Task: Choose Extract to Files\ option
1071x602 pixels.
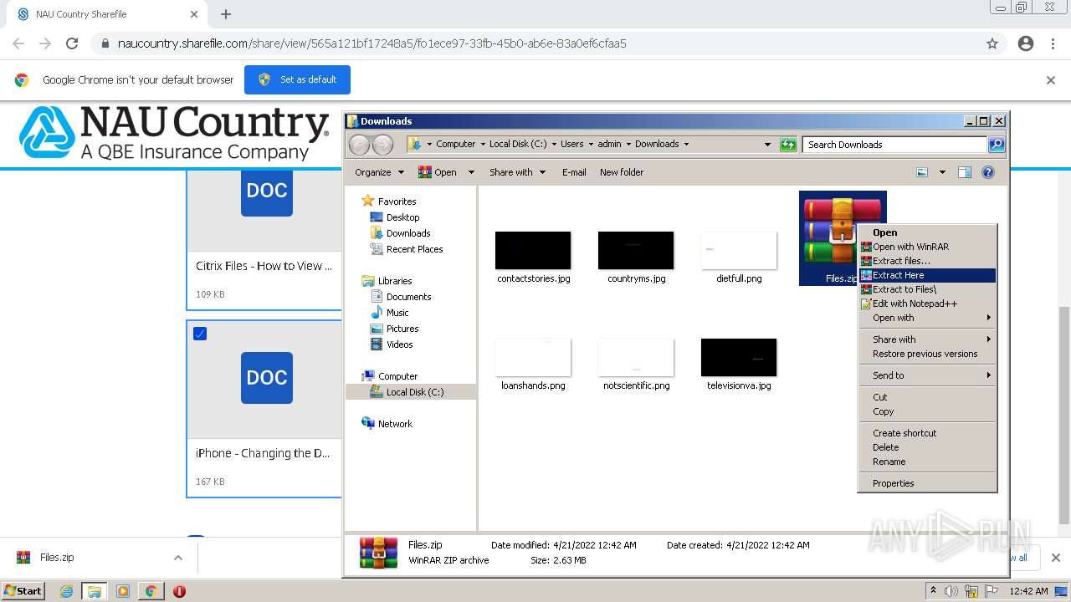Action: 927,289
